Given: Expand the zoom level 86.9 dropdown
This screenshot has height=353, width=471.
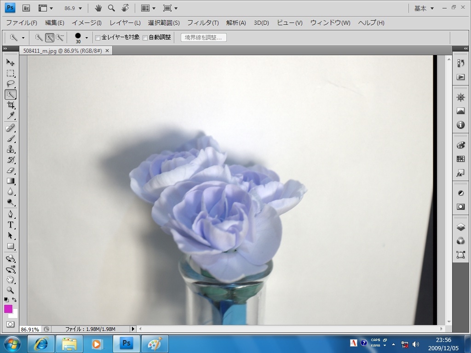Looking at the screenshot, I should (x=80, y=8).
